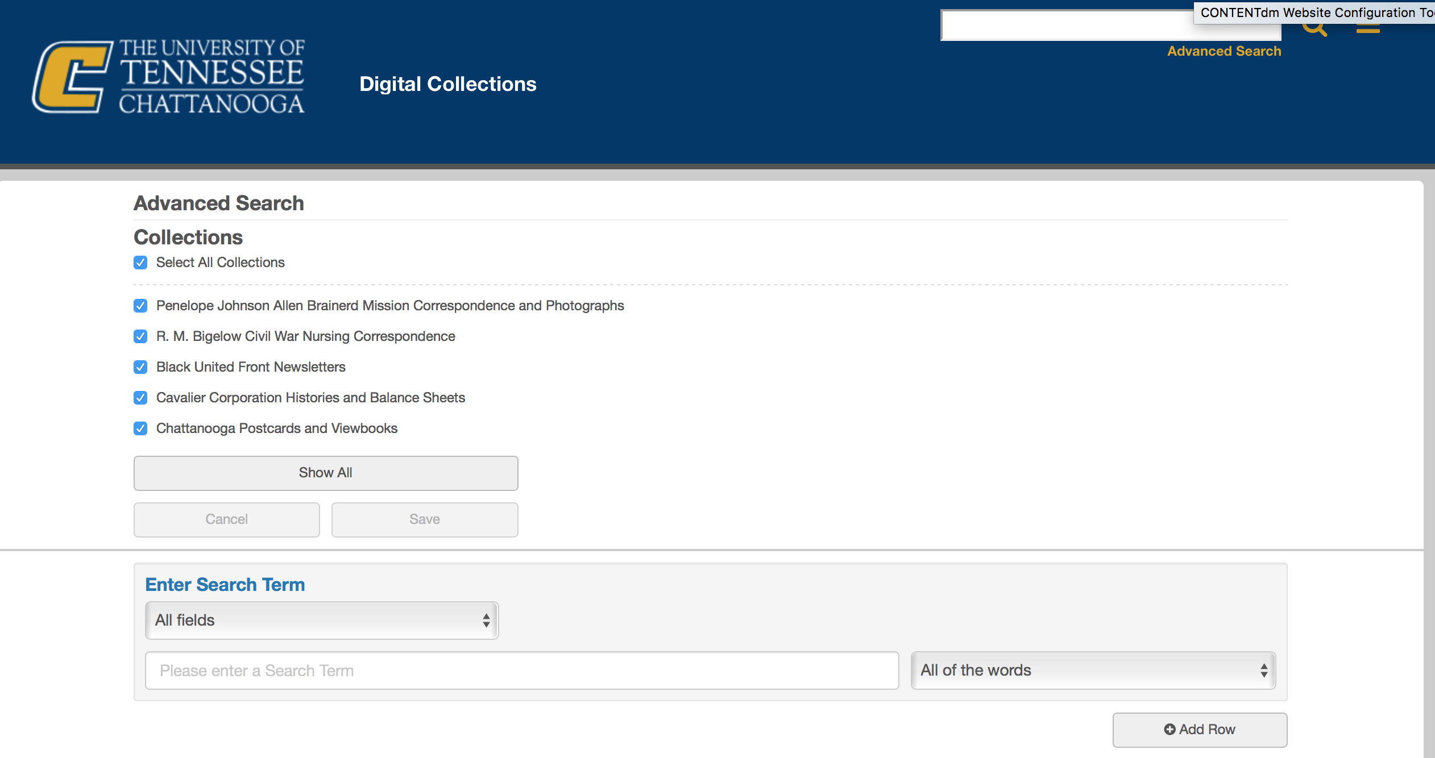
Task: Click the plus icon on Add Row
Action: [1171, 729]
